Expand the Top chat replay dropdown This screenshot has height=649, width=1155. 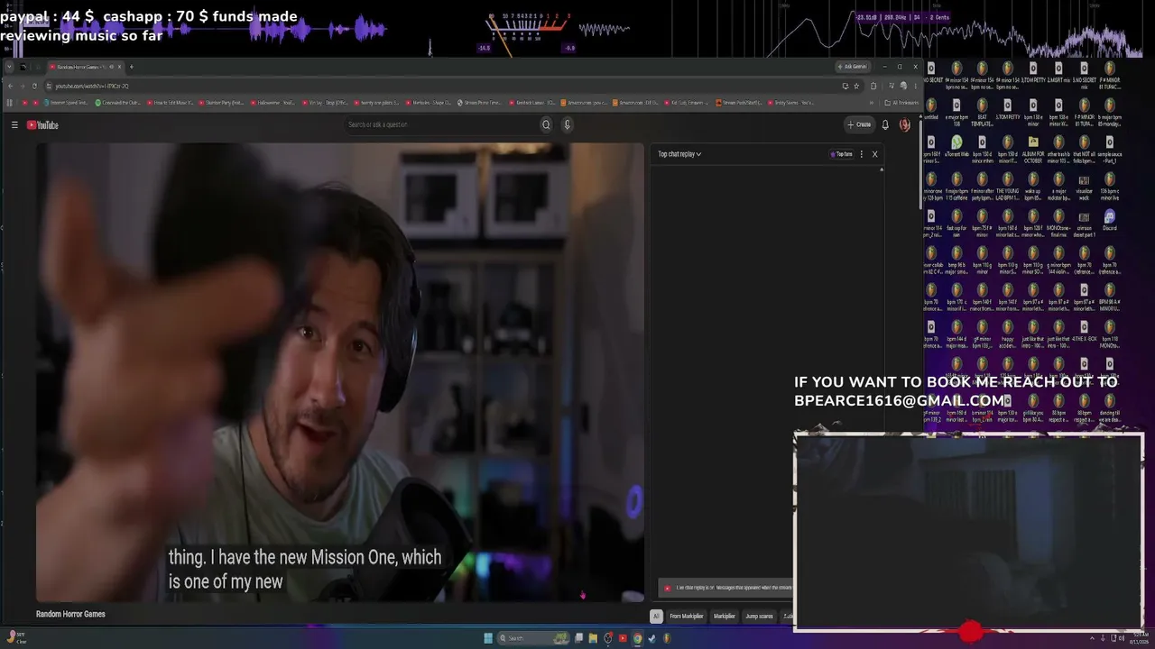(679, 154)
